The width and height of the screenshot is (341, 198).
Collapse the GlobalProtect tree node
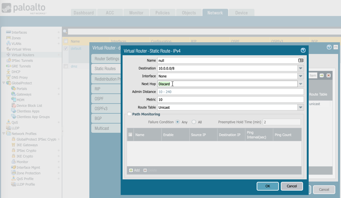[4, 83]
